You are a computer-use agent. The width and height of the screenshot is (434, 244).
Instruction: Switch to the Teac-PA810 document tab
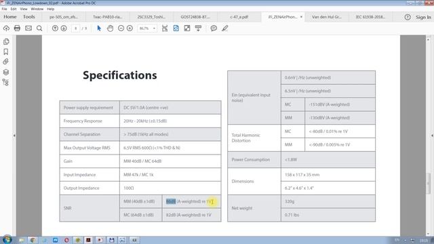tap(107, 17)
